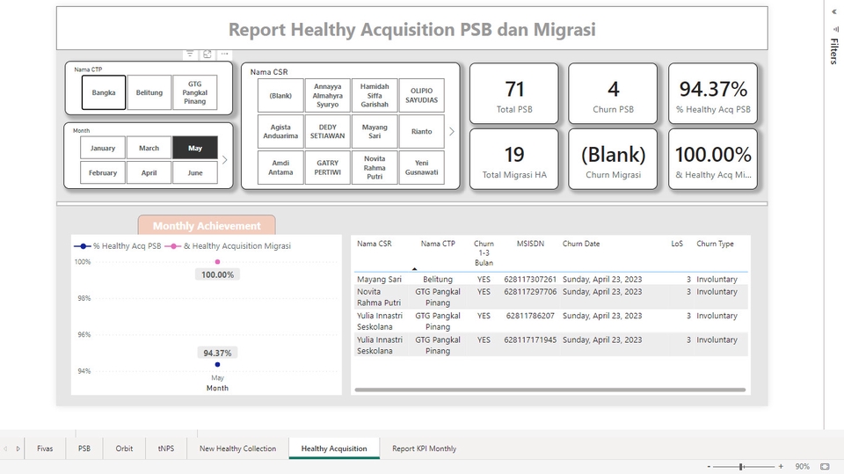This screenshot has height=474, width=844.
Task: Click the zoom level 90% value
Action: [802, 466]
